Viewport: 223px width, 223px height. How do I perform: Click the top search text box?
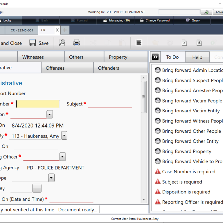pyautogui.click(x=179, y=12)
